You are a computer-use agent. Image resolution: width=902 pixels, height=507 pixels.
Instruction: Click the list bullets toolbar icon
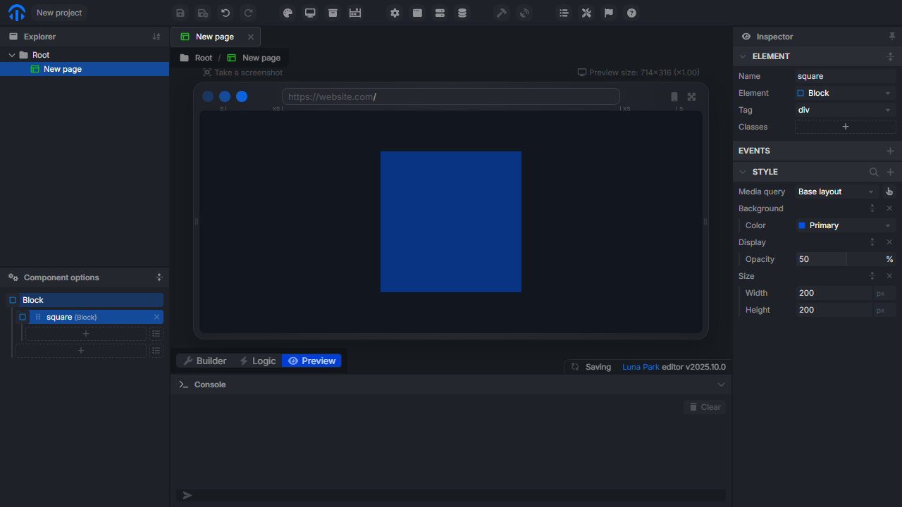coord(563,13)
